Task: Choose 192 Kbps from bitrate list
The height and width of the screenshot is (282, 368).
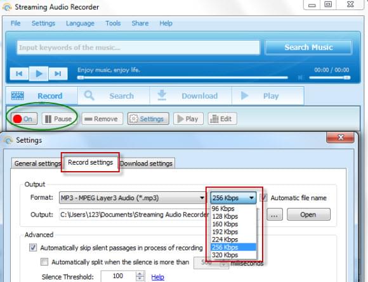Action: [233, 231]
